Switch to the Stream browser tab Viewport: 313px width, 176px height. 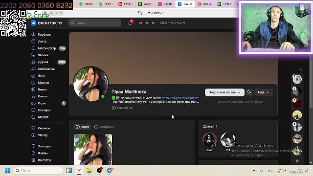click(224, 4)
